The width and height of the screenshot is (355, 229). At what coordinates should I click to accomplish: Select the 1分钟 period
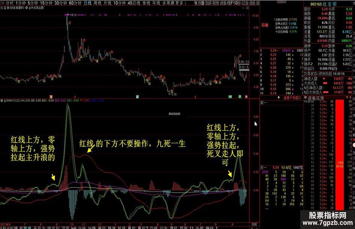(x=21, y=3)
